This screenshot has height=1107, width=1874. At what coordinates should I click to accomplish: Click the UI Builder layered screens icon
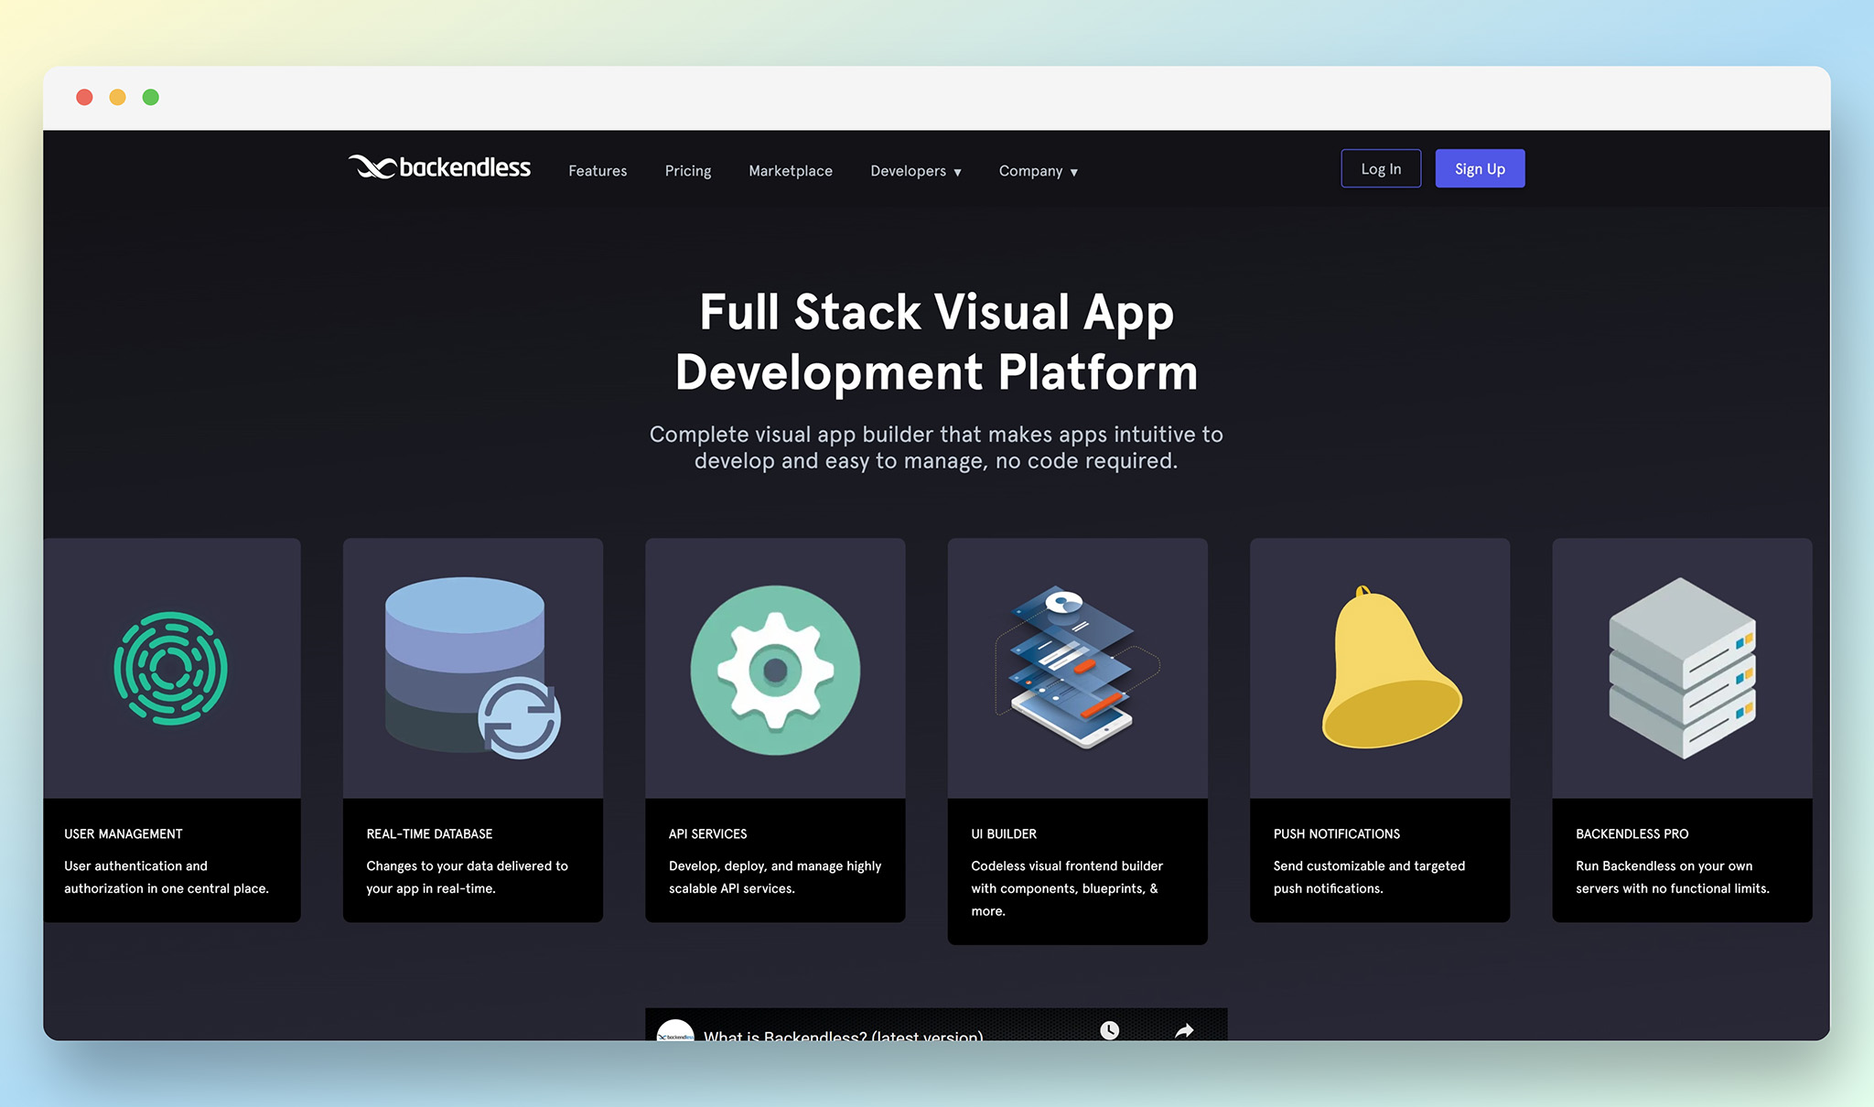pyautogui.click(x=1076, y=668)
